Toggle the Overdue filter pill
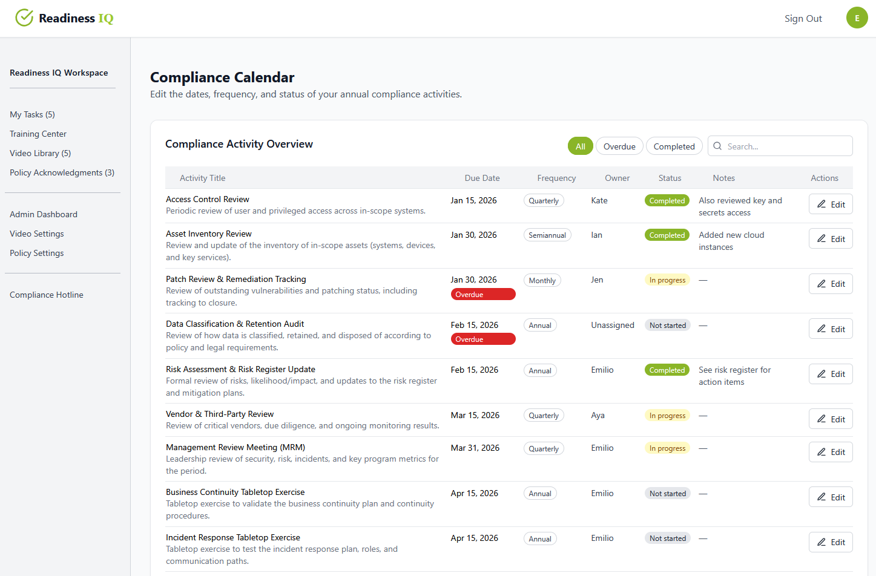The width and height of the screenshot is (876, 576). tap(619, 146)
